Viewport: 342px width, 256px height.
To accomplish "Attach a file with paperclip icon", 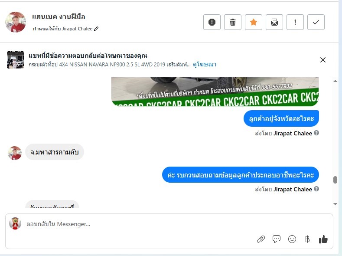I will [261, 239].
